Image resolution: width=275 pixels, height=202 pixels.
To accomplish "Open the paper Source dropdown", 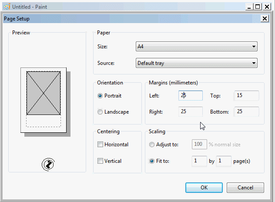I will click(x=197, y=63).
